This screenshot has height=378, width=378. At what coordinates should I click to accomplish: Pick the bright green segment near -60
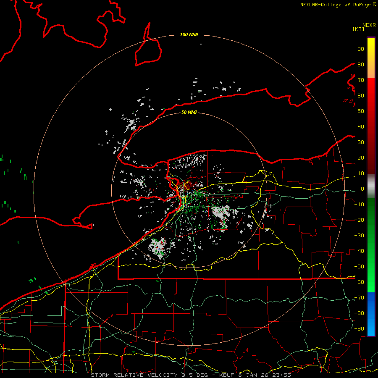(371, 281)
